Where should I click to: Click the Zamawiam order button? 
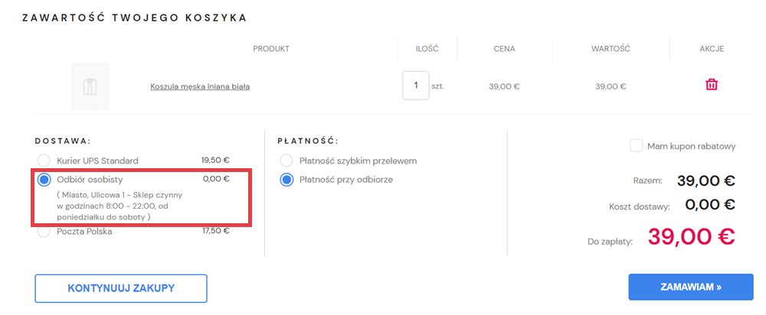(690, 287)
